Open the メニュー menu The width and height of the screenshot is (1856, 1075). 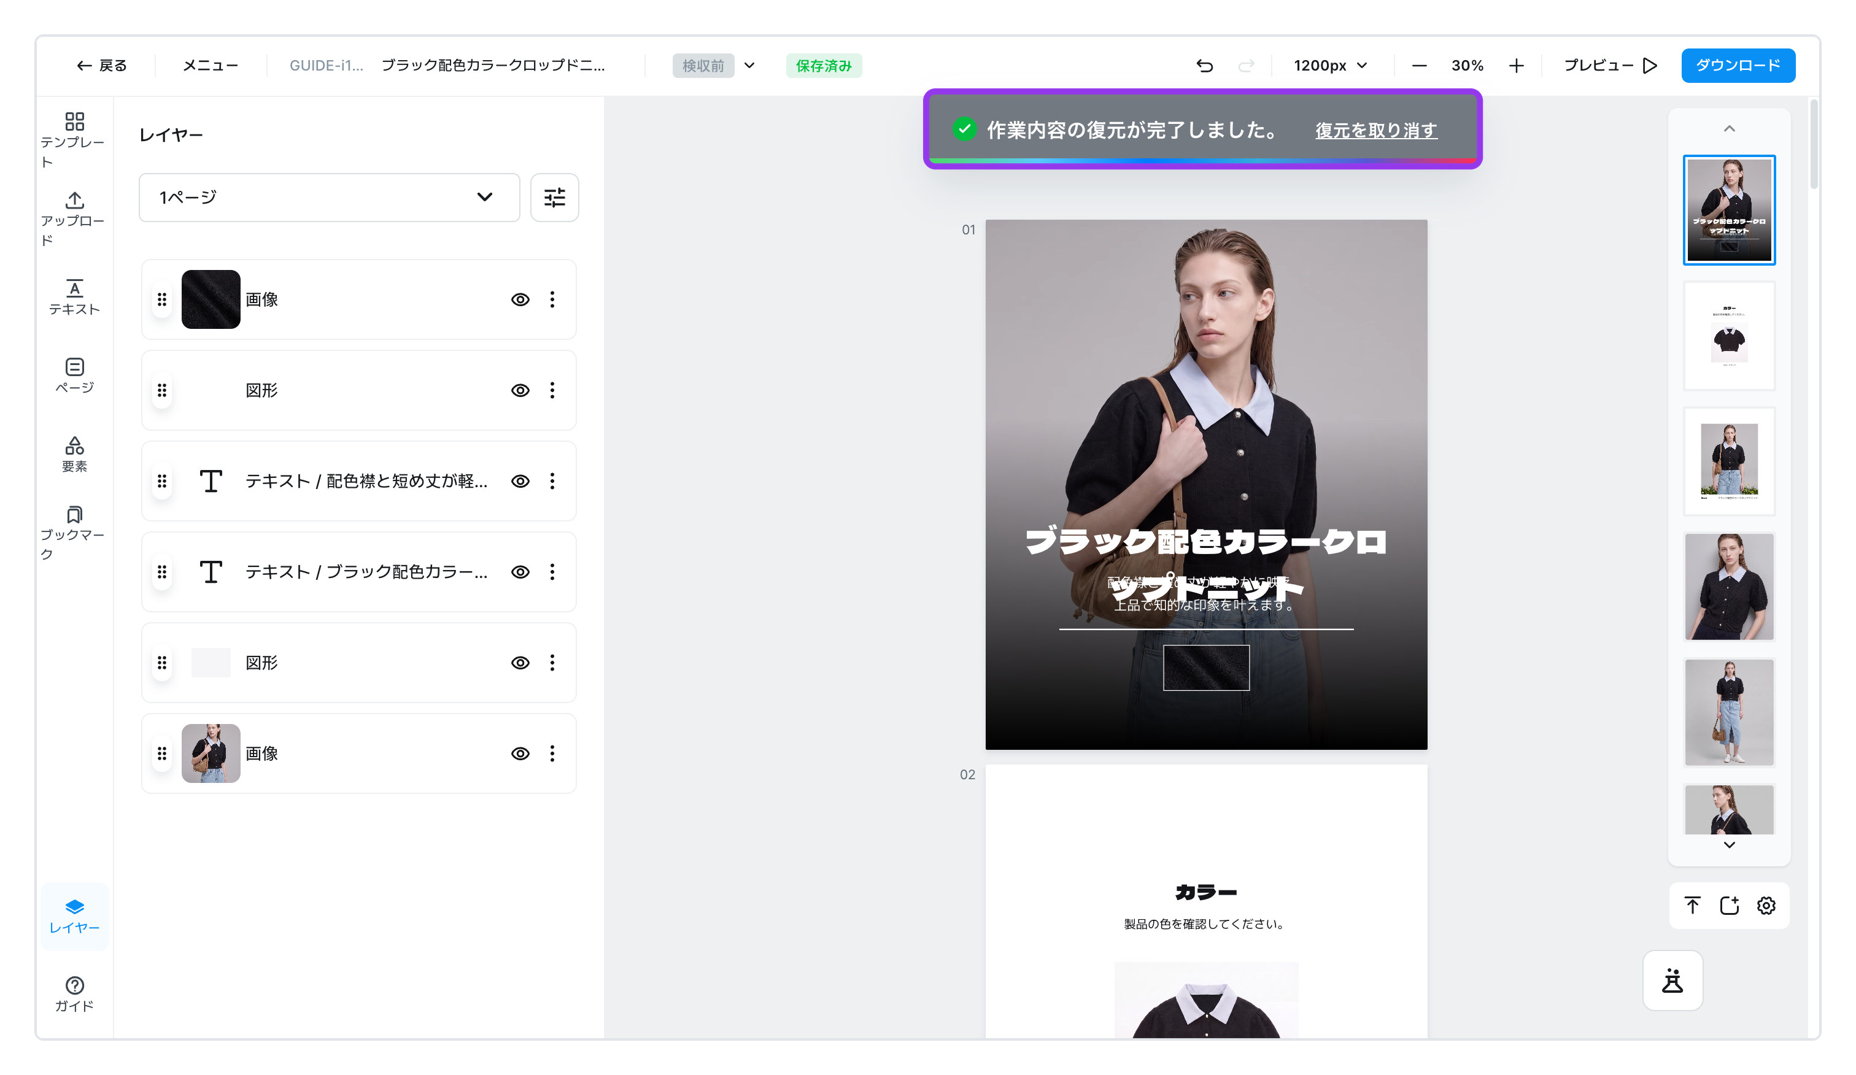(210, 66)
